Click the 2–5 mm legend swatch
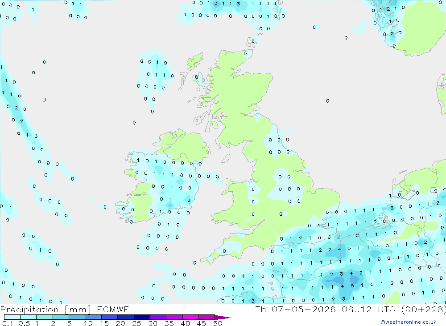The height and width of the screenshot is (326, 446). [61, 317]
